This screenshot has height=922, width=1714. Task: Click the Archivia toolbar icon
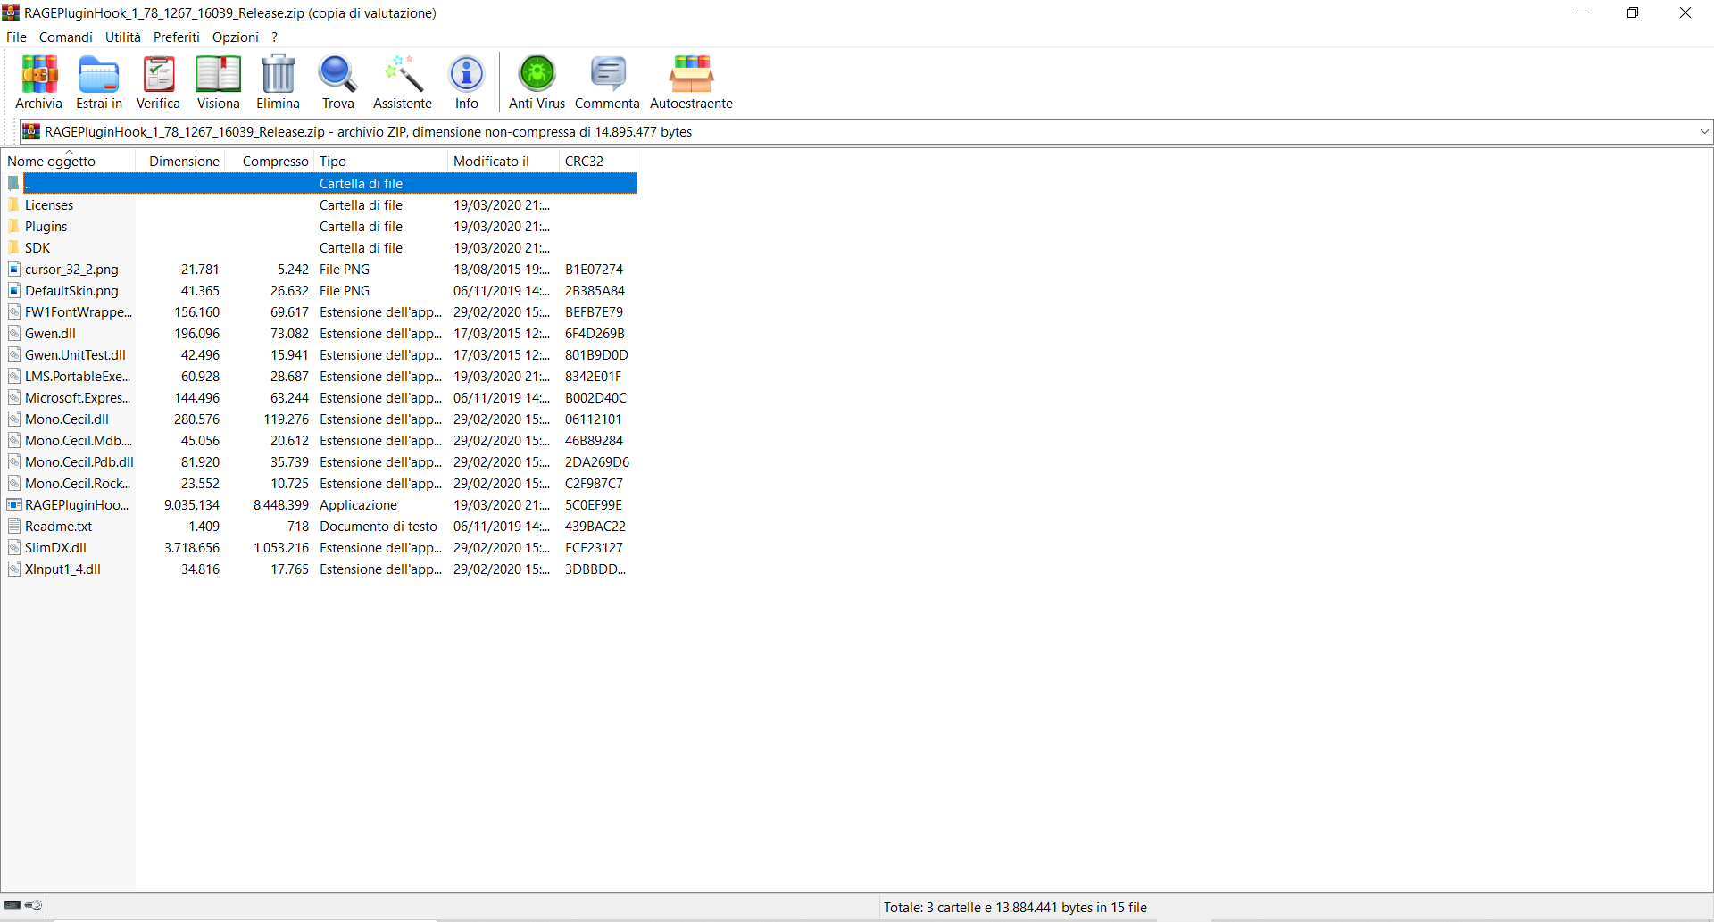pyautogui.click(x=39, y=74)
